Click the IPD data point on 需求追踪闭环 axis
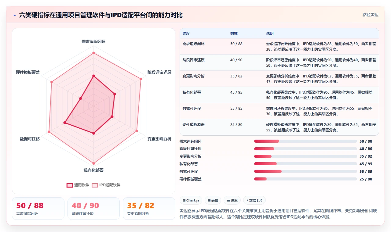Screen dimensions: 391x232 click(93, 53)
